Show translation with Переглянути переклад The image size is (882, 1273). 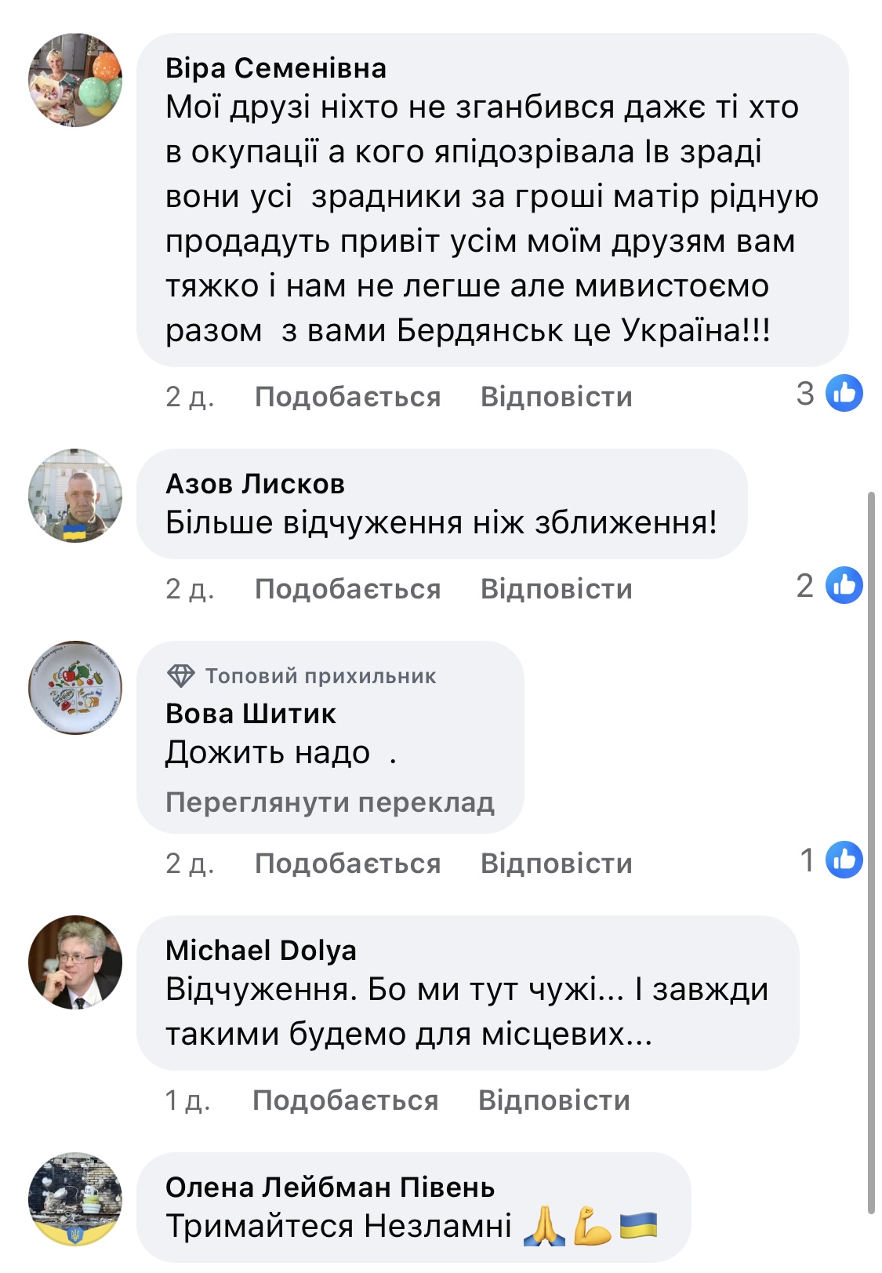(330, 802)
